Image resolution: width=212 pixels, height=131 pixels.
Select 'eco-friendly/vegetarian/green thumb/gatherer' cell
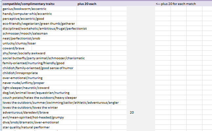[39, 24]
